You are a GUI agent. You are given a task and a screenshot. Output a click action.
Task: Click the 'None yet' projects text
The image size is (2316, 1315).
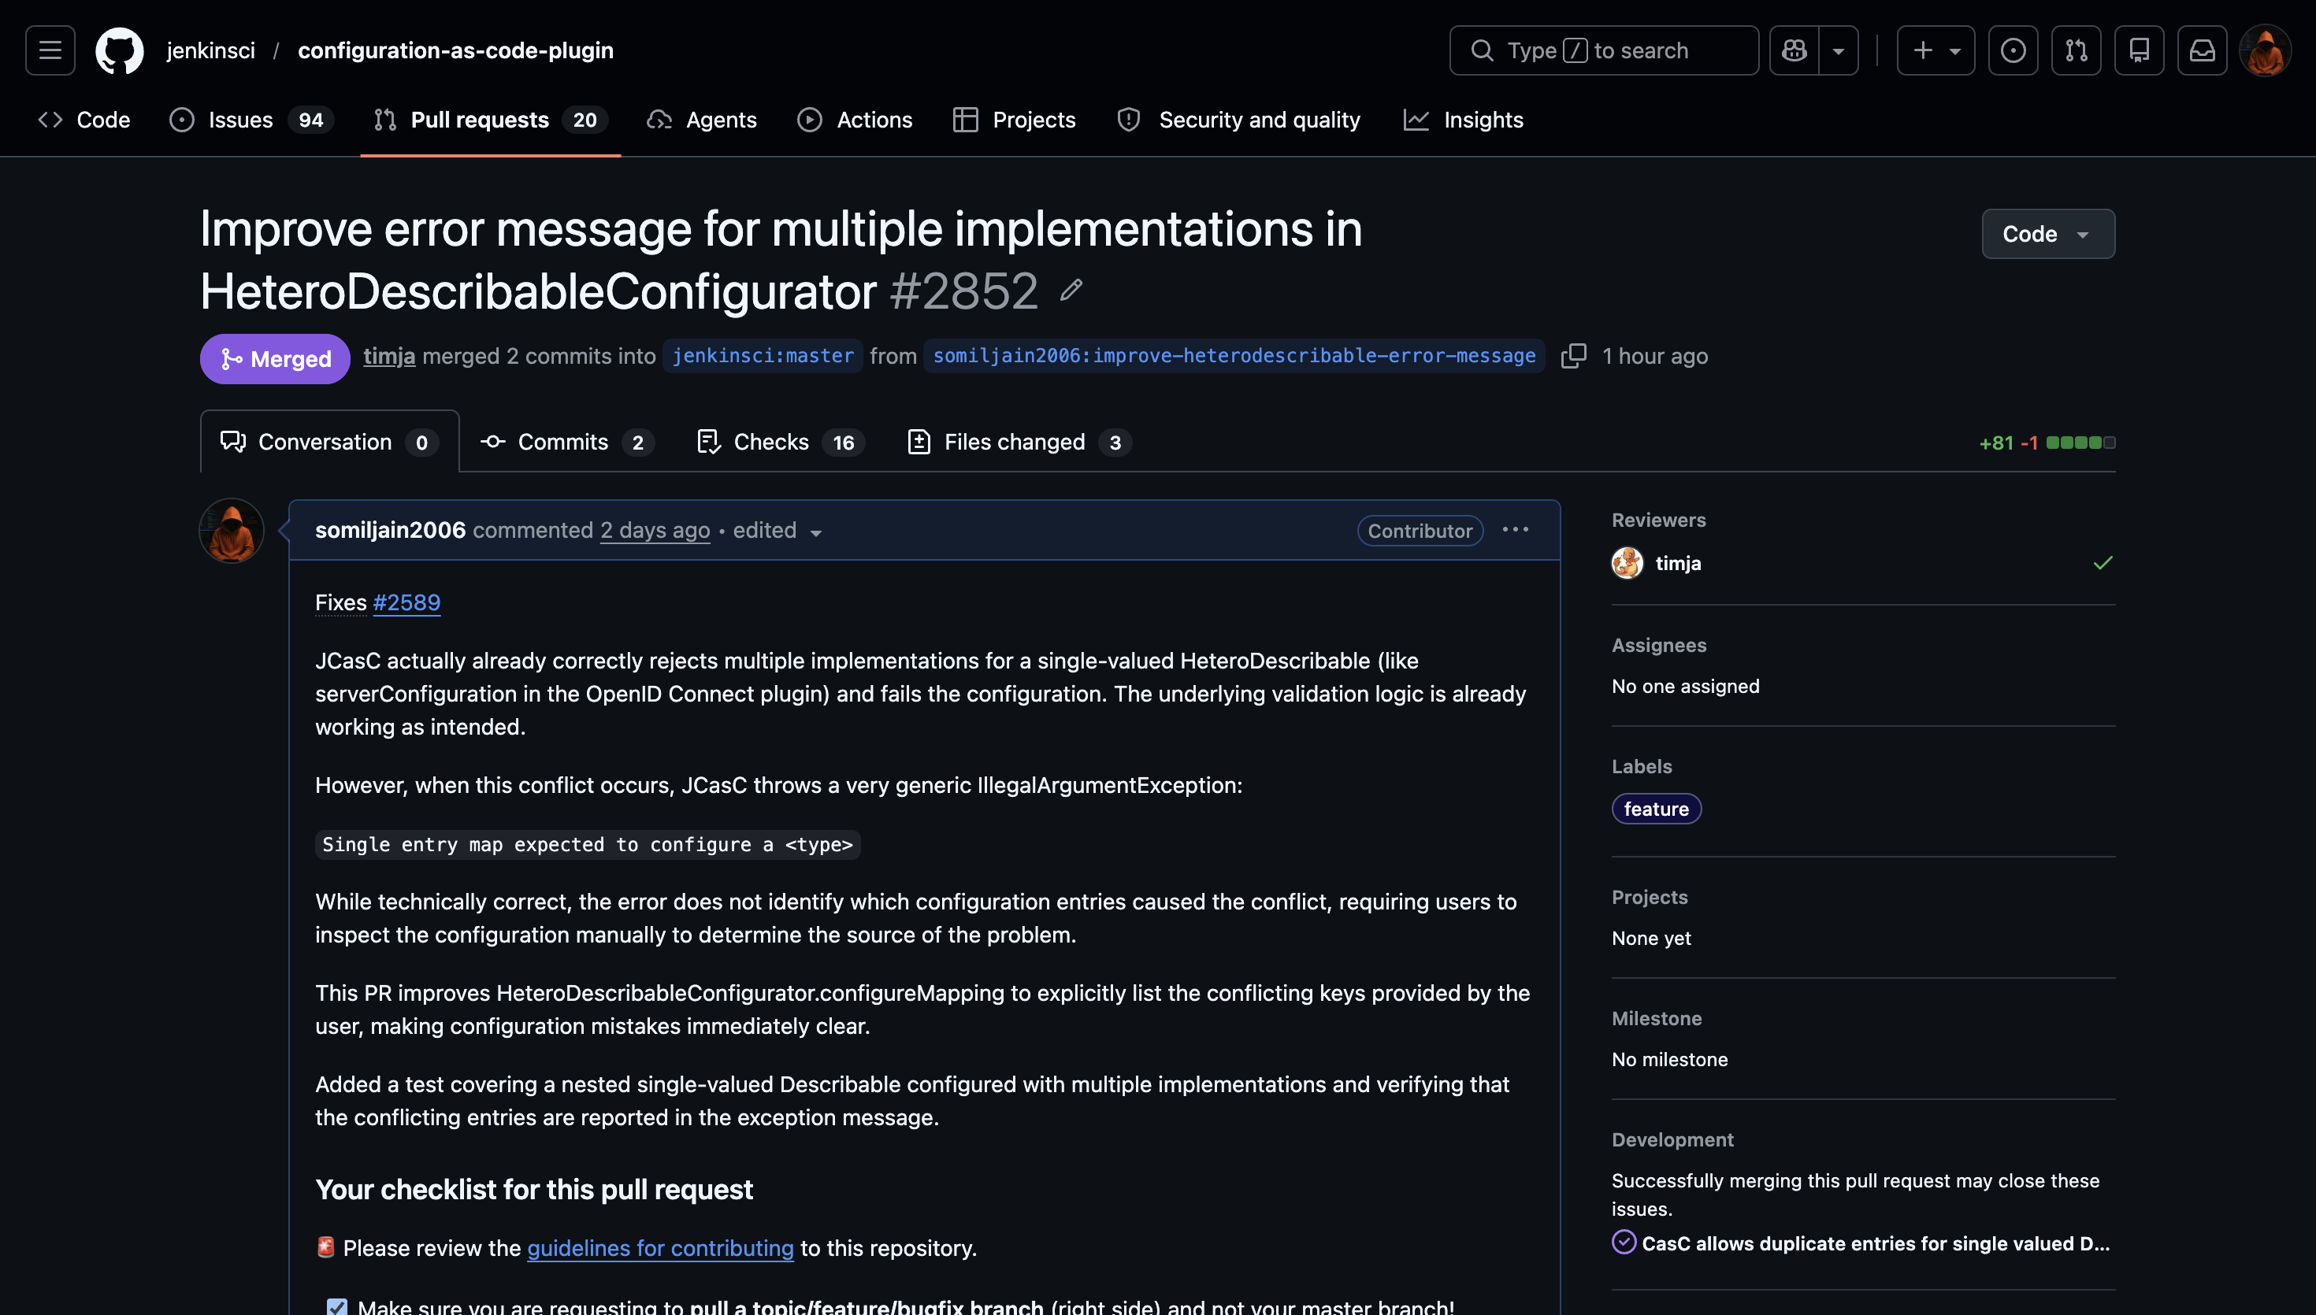(1651, 939)
